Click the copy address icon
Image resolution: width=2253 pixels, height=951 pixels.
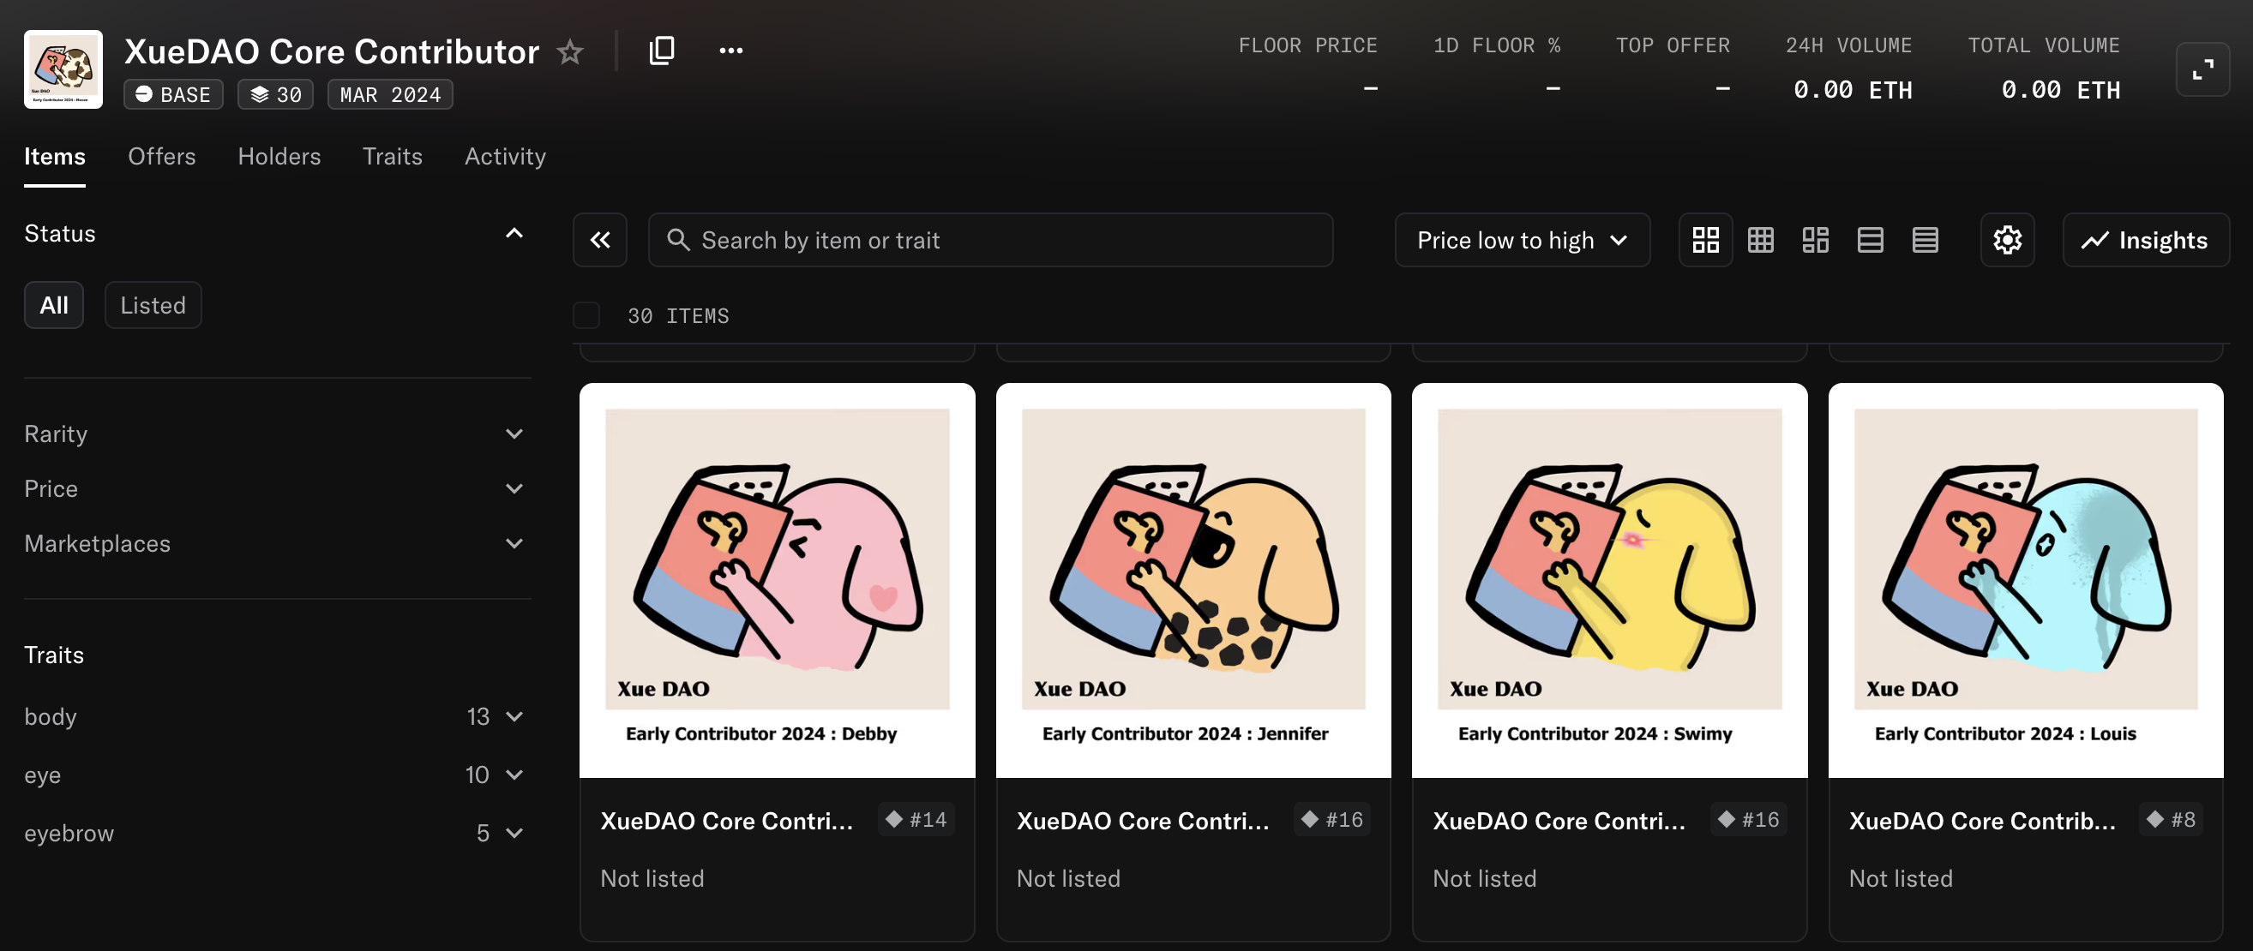tap(661, 51)
